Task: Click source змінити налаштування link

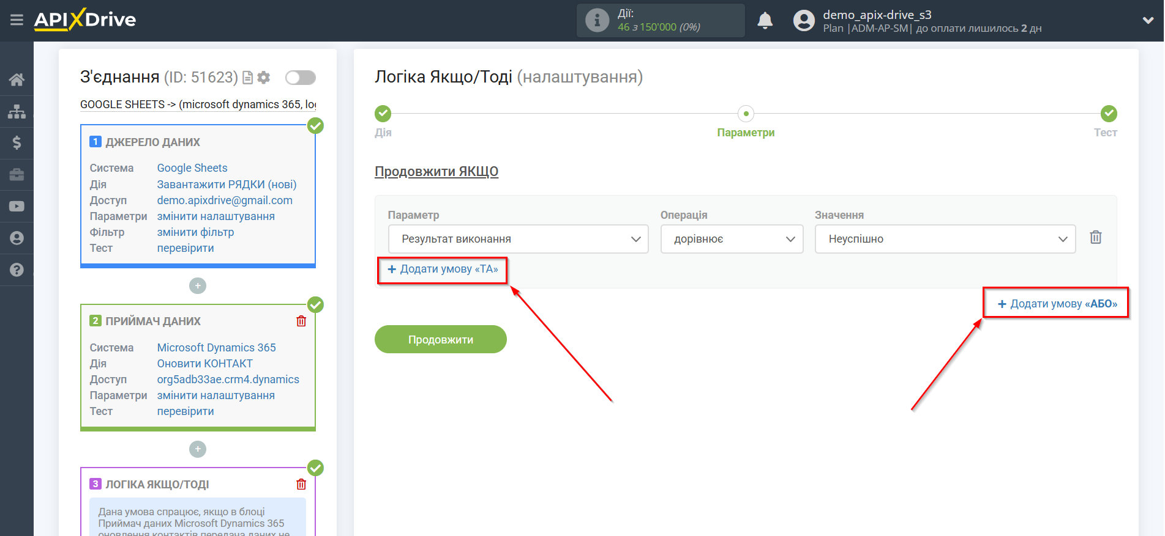Action: pos(216,216)
